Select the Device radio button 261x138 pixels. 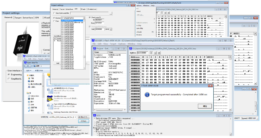tap(54, 18)
